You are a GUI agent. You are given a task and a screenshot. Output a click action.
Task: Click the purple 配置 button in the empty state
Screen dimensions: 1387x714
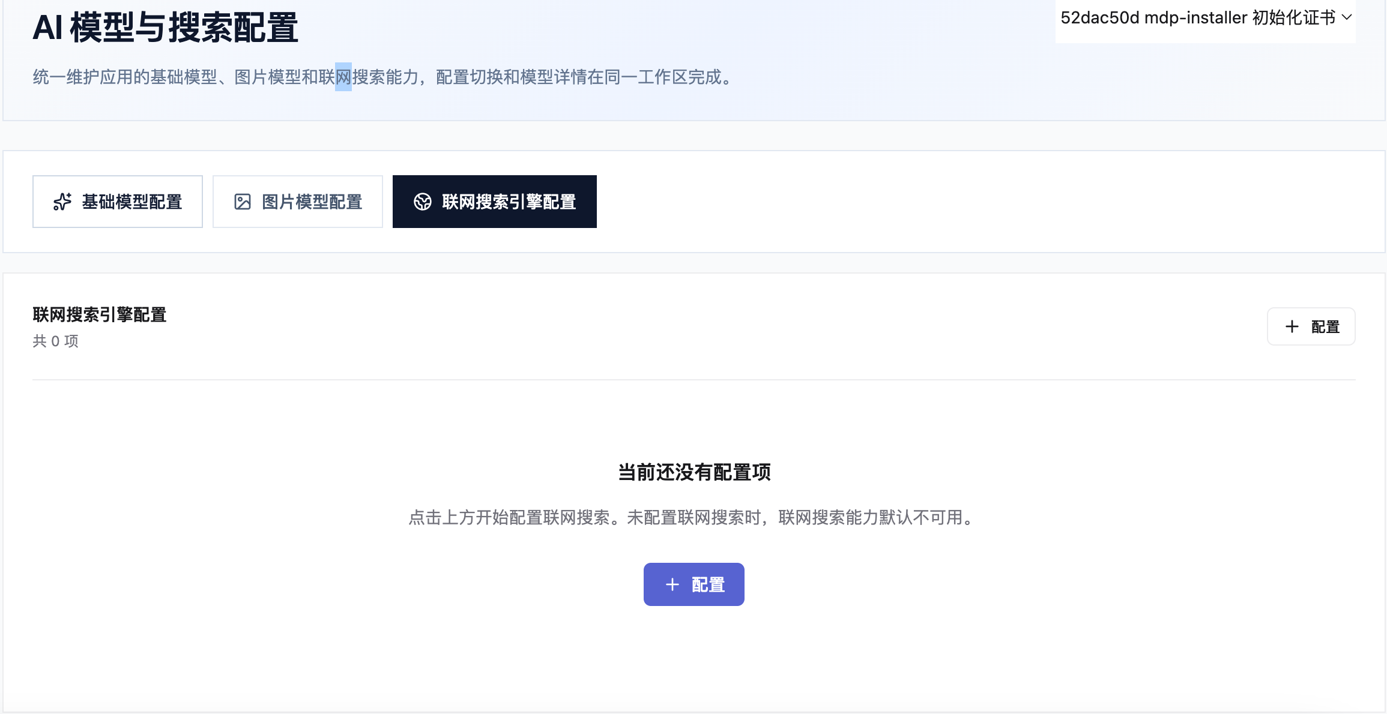click(694, 584)
